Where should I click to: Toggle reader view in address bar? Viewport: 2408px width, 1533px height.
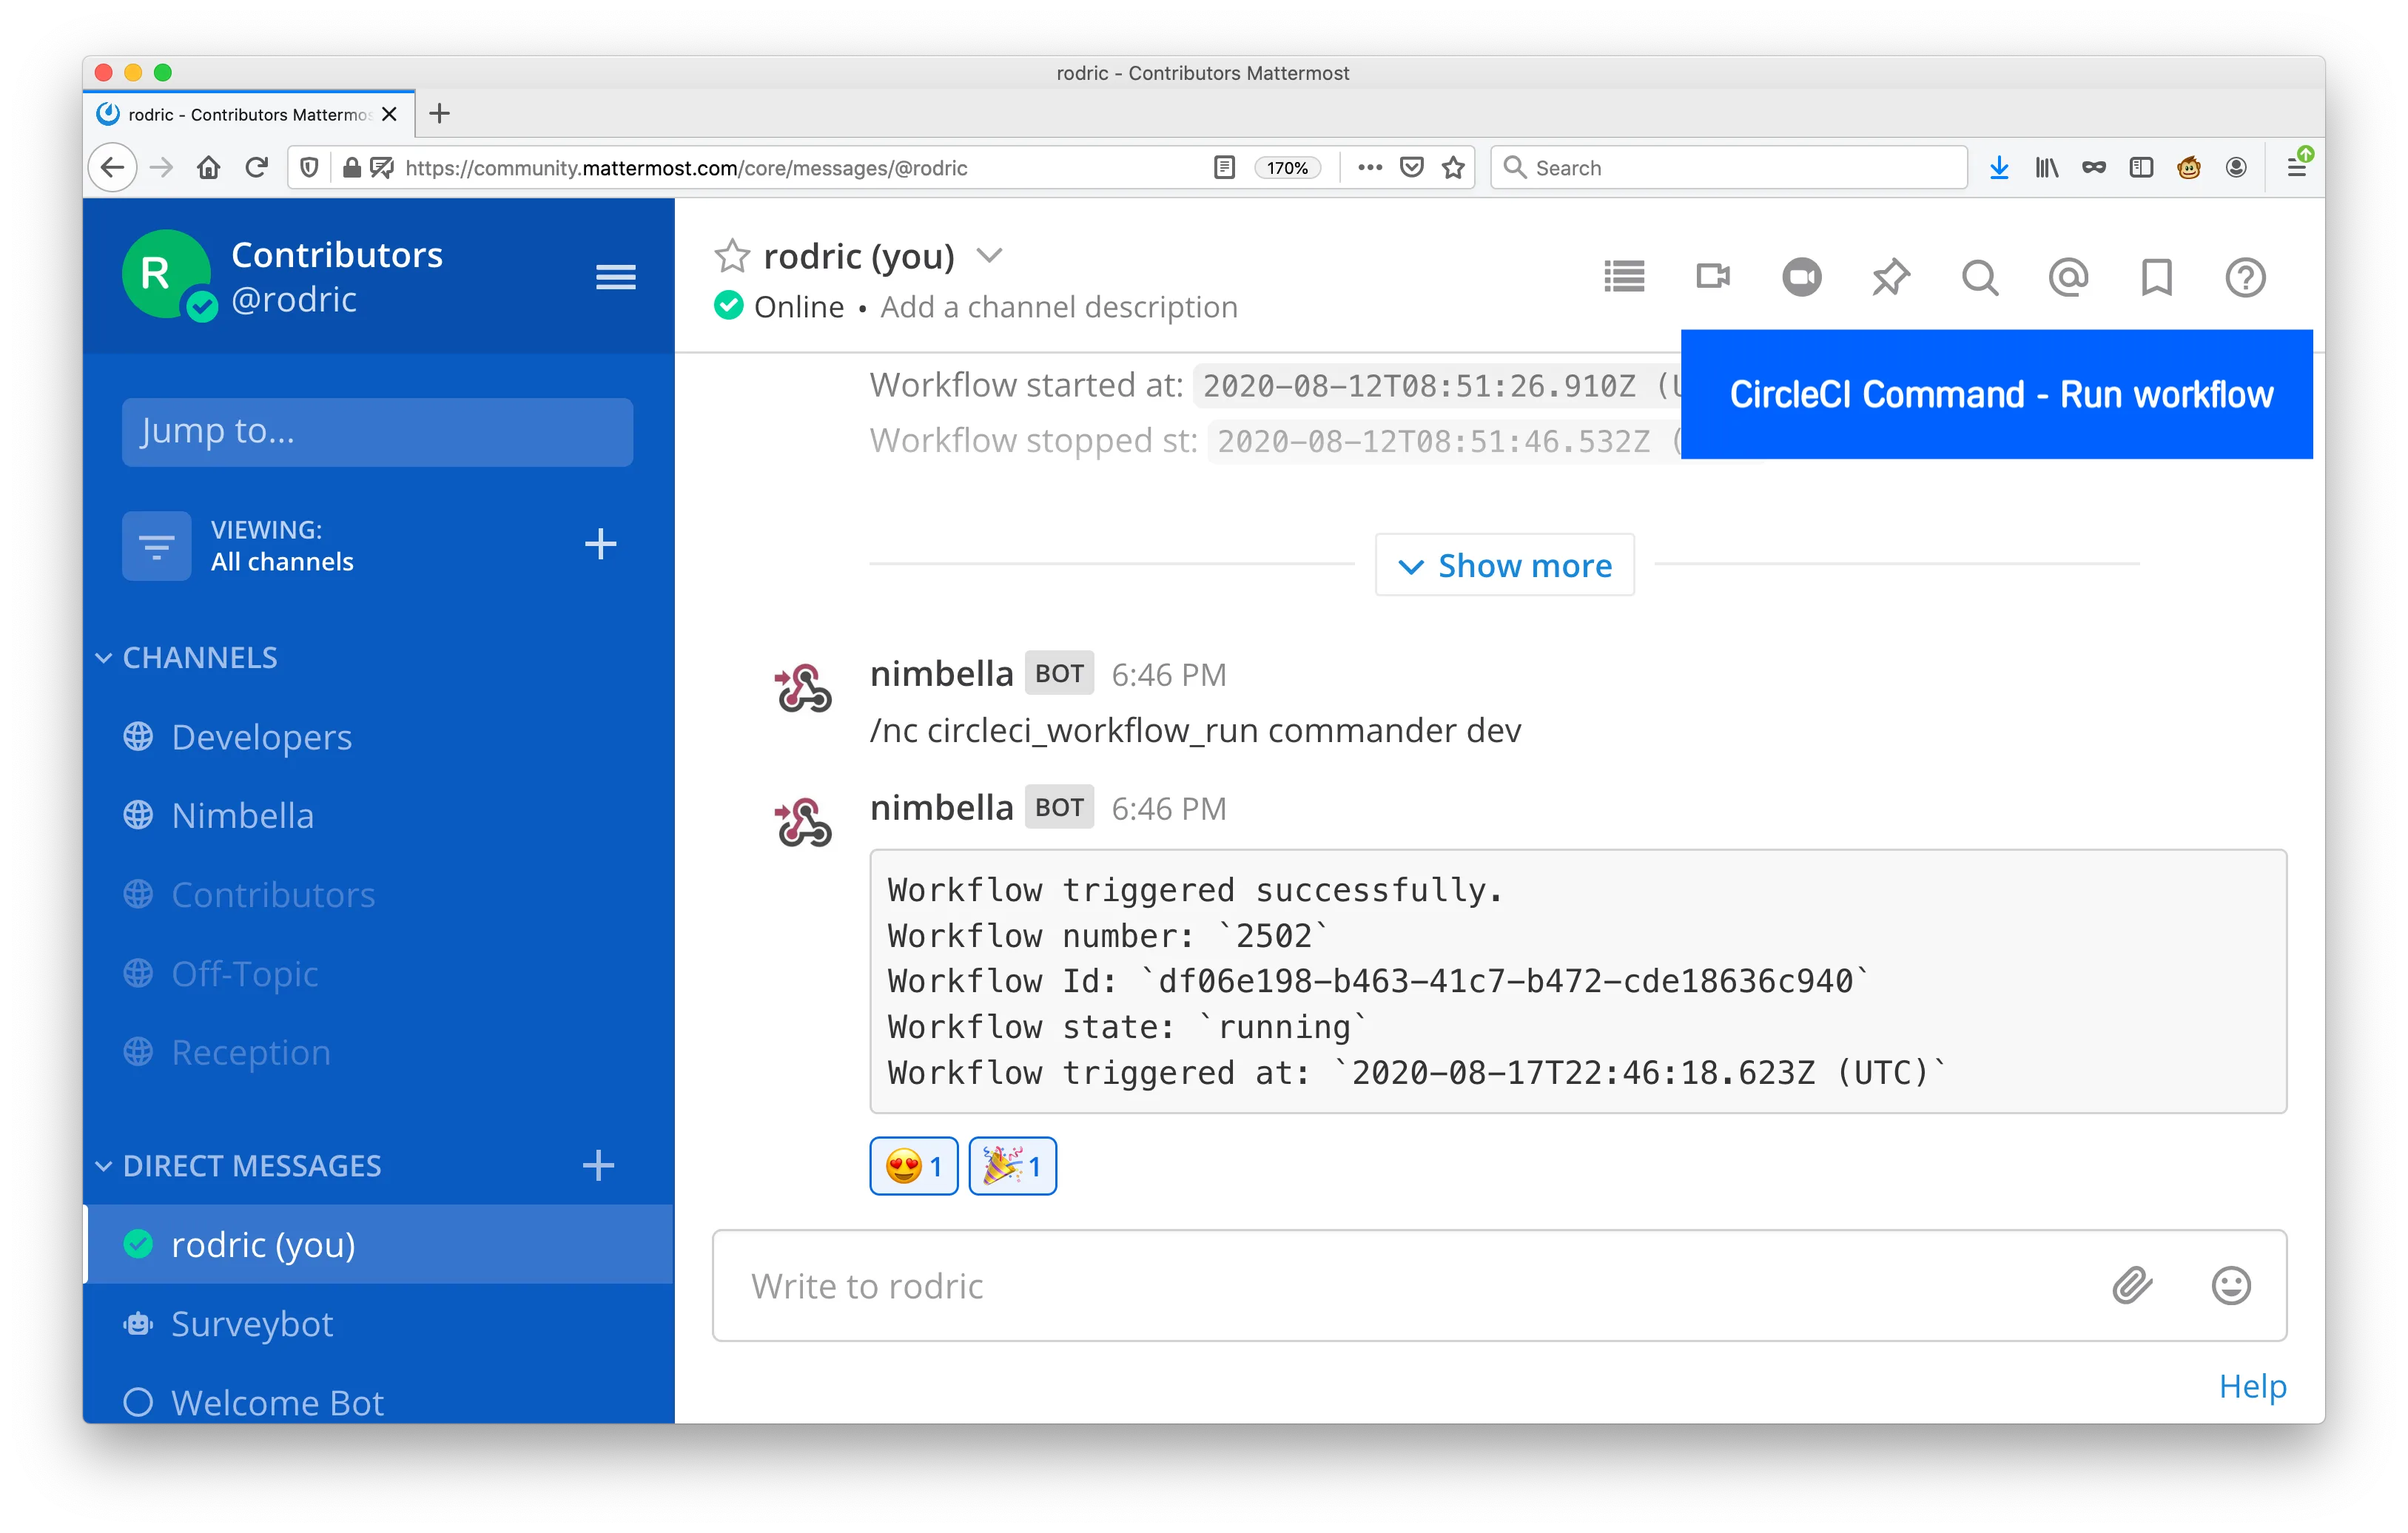tap(1224, 167)
